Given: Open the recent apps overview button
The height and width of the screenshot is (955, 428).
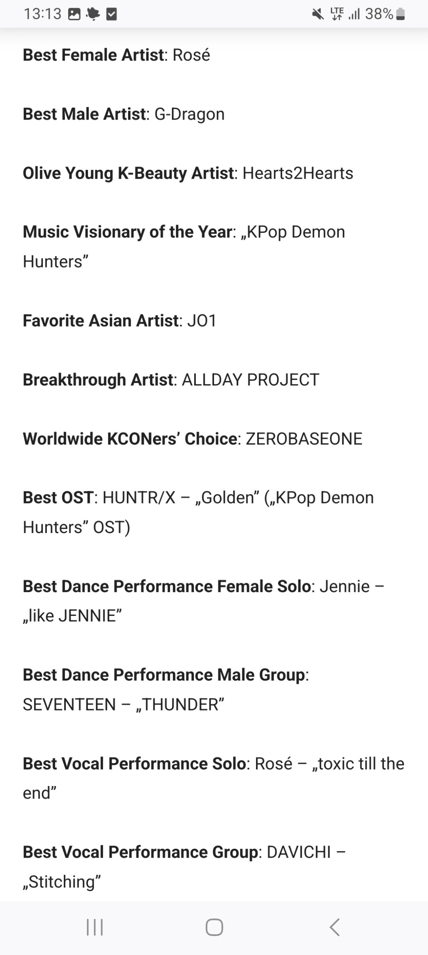Looking at the screenshot, I should click(95, 927).
